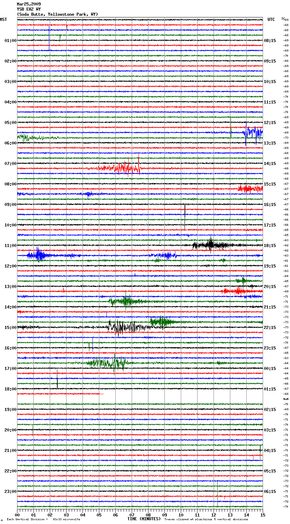Click the 04:15 UTC time label
Viewport: 290px width, 524px height.
tap(270, 451)
